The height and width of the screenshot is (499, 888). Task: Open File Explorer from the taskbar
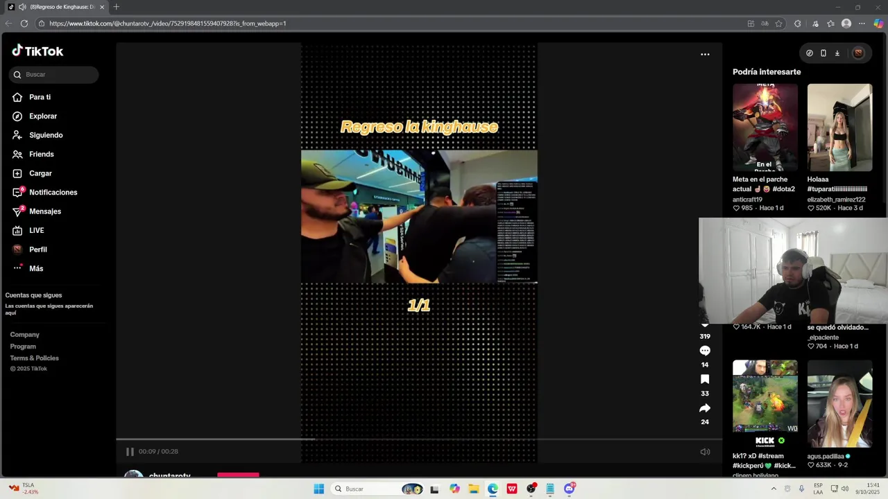tap(474, 489)
